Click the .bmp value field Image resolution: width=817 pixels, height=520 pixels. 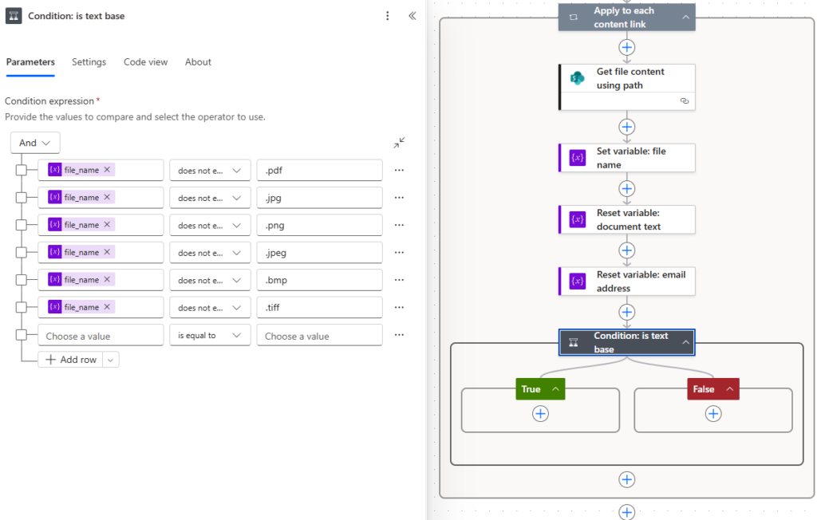(319, 280)
